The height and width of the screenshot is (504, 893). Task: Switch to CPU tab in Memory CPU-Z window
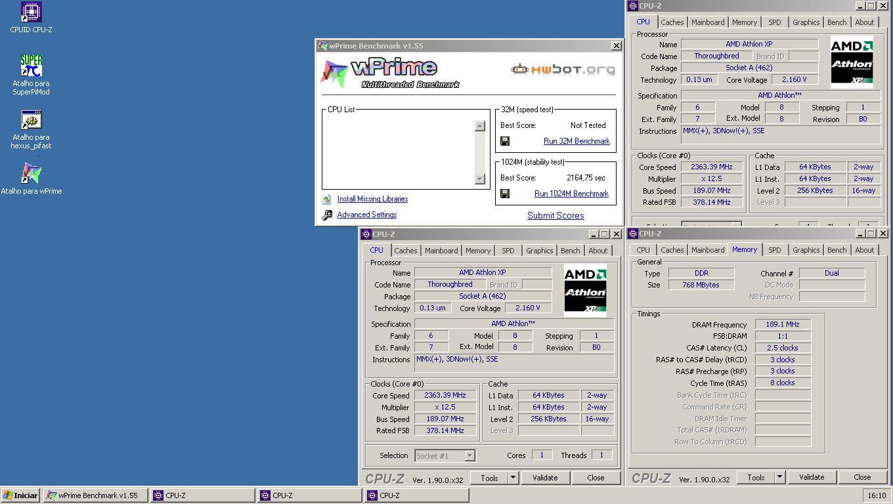(643, 250)
